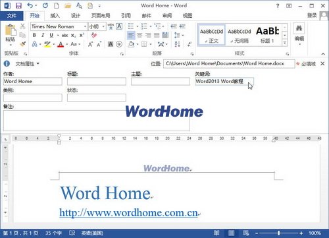The image size is (329, 238).
Task: Toggle Italic formatting
Action: click(43, 35)
